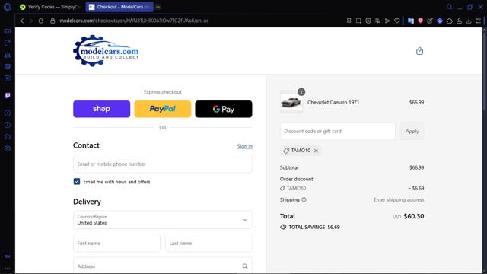This screenshot has height=274, width=487.
Task: Click the Subtotal $66.99 amount
Action: tap(416, 167)
